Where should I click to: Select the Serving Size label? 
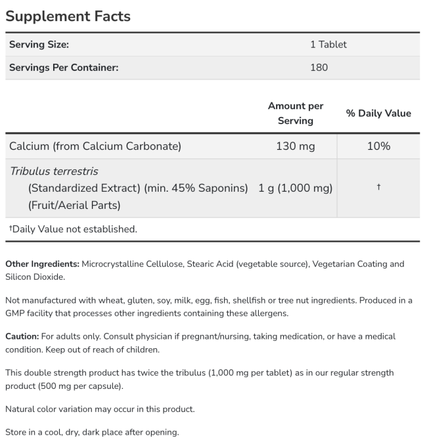coord(39,45)
